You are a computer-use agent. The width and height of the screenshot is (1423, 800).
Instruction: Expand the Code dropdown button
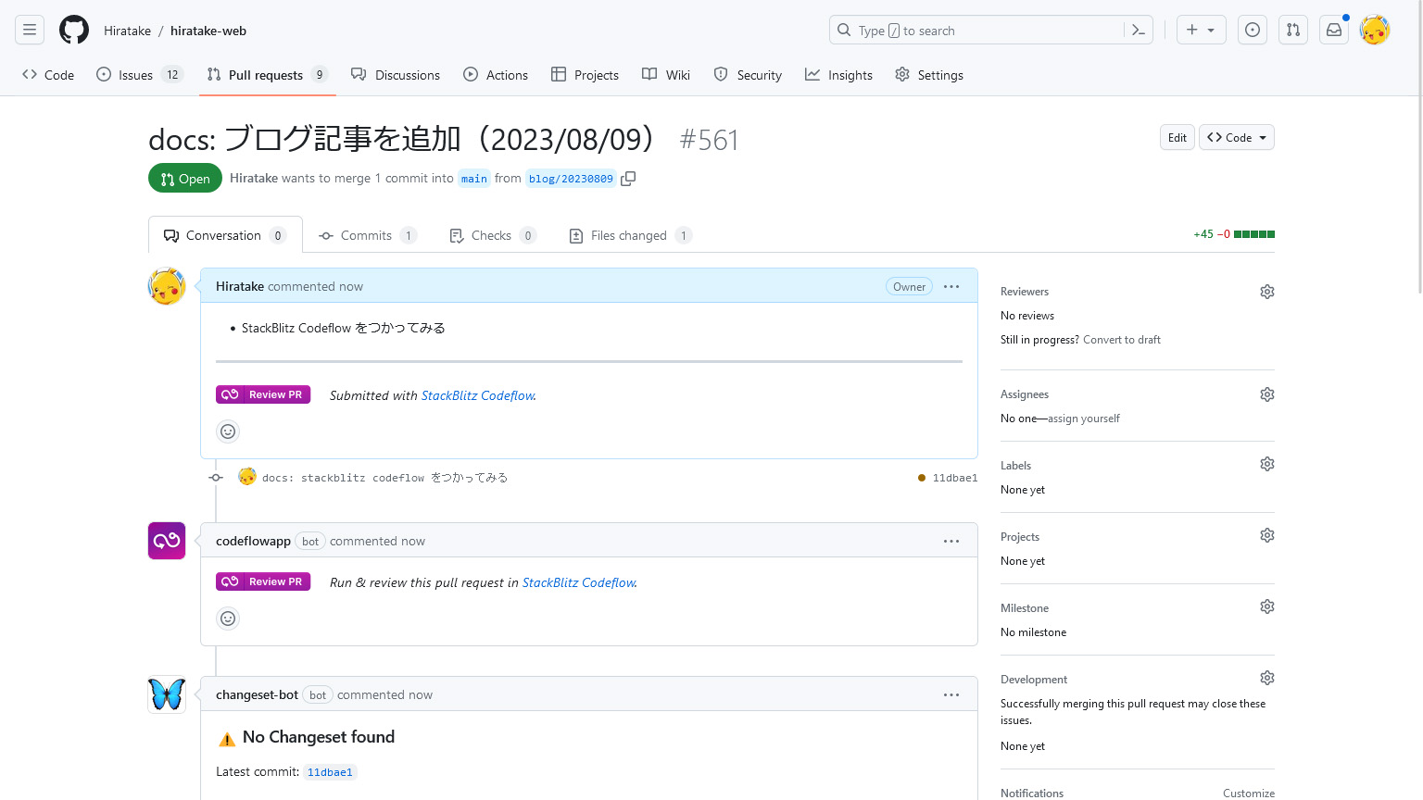pos(1237,137)
